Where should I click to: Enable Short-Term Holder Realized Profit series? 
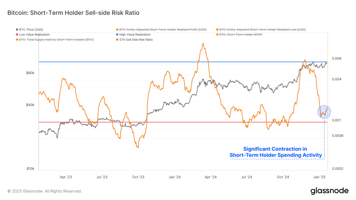click(161, 29)
